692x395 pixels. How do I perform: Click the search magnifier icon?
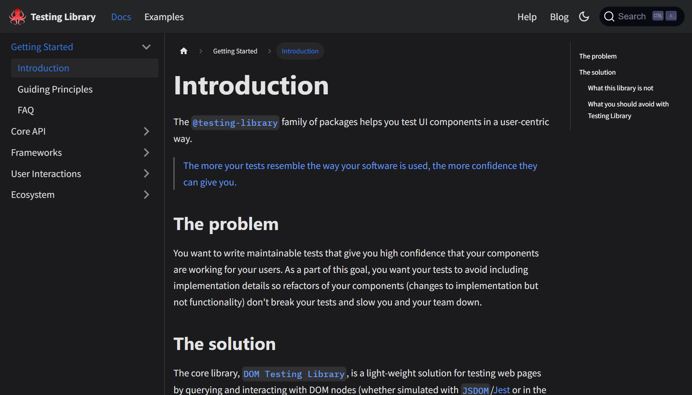(609, 16)
